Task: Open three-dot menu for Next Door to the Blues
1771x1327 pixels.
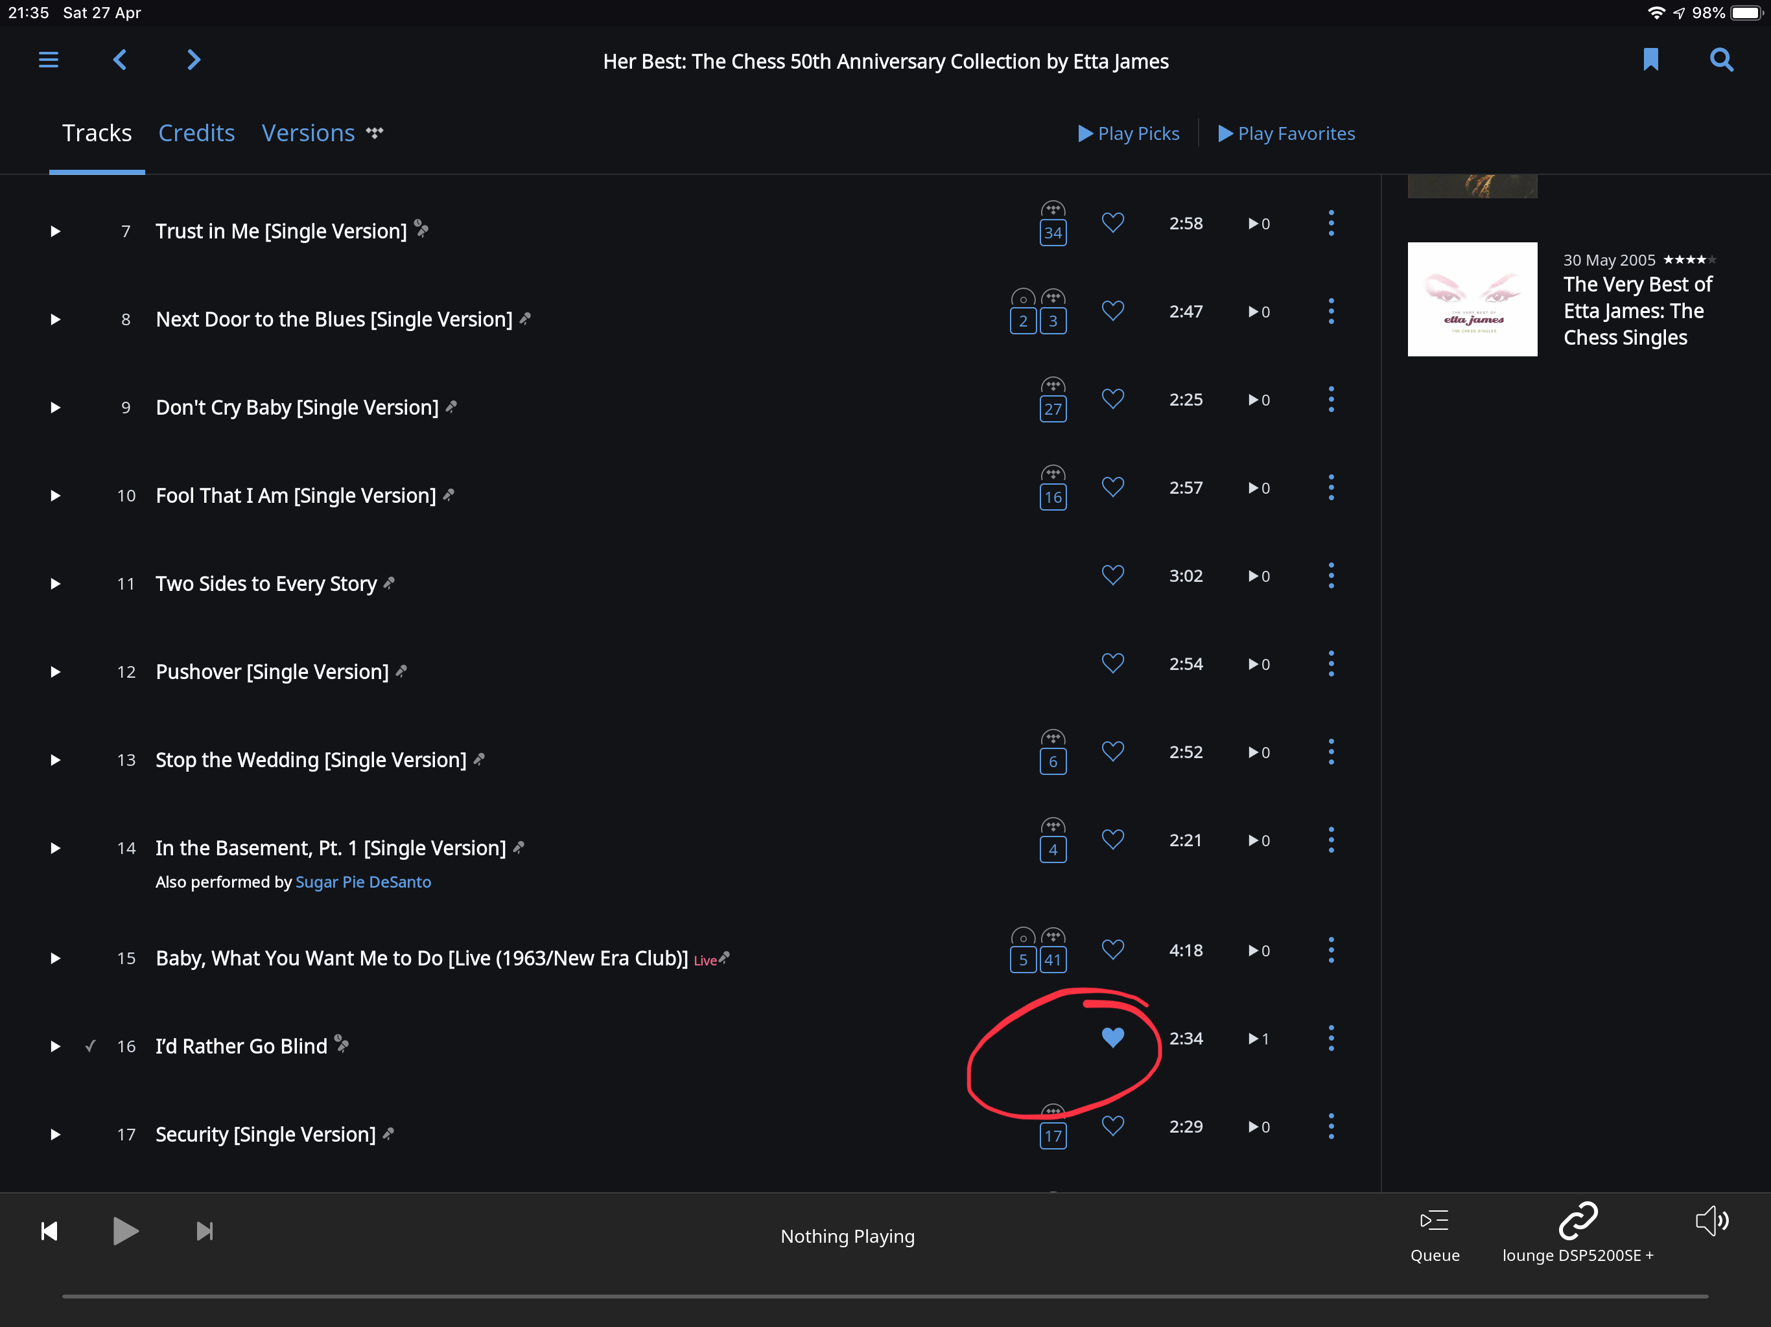Action: 1331,312
